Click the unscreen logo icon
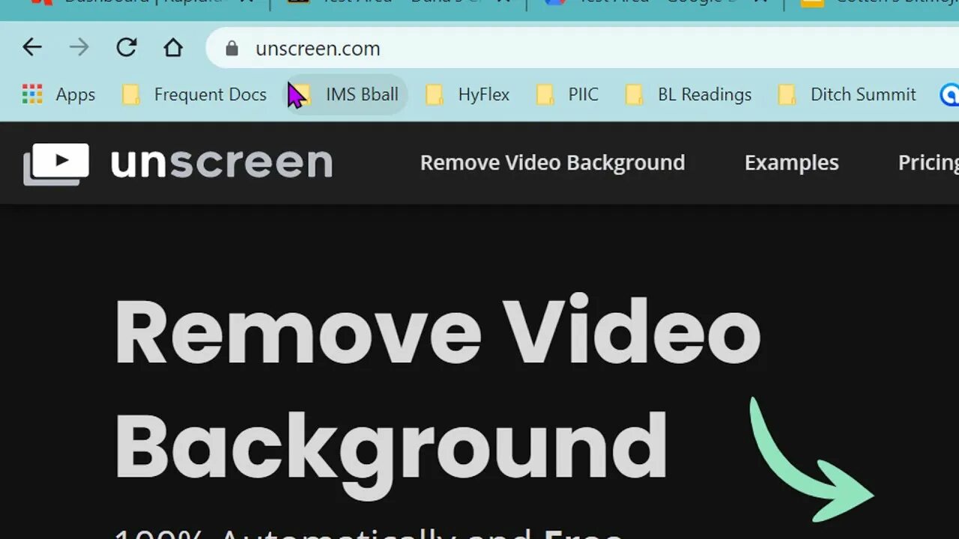Image resolution: width=959 pixels, height=539 pixels. pyautogui.click(x=56, y=163)
